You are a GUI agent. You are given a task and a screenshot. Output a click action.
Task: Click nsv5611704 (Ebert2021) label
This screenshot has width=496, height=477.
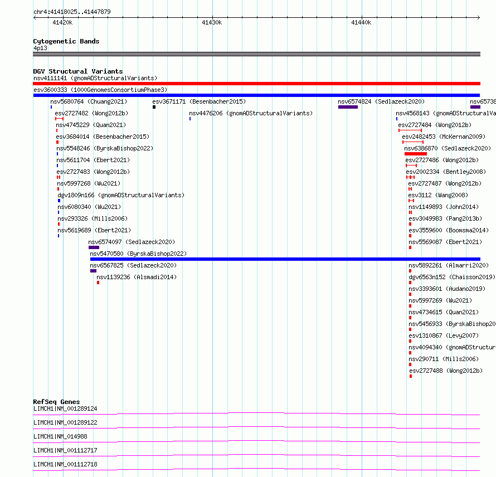tap(93, 160)
